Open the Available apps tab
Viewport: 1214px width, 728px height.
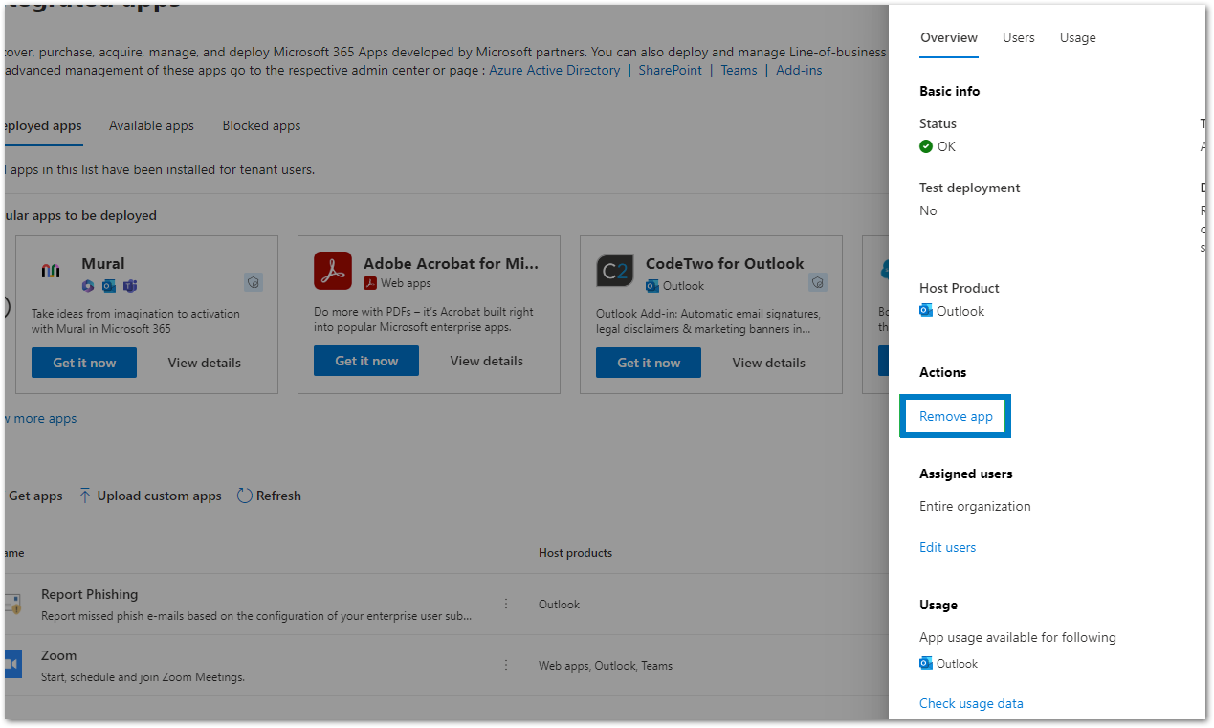(151, 125)
